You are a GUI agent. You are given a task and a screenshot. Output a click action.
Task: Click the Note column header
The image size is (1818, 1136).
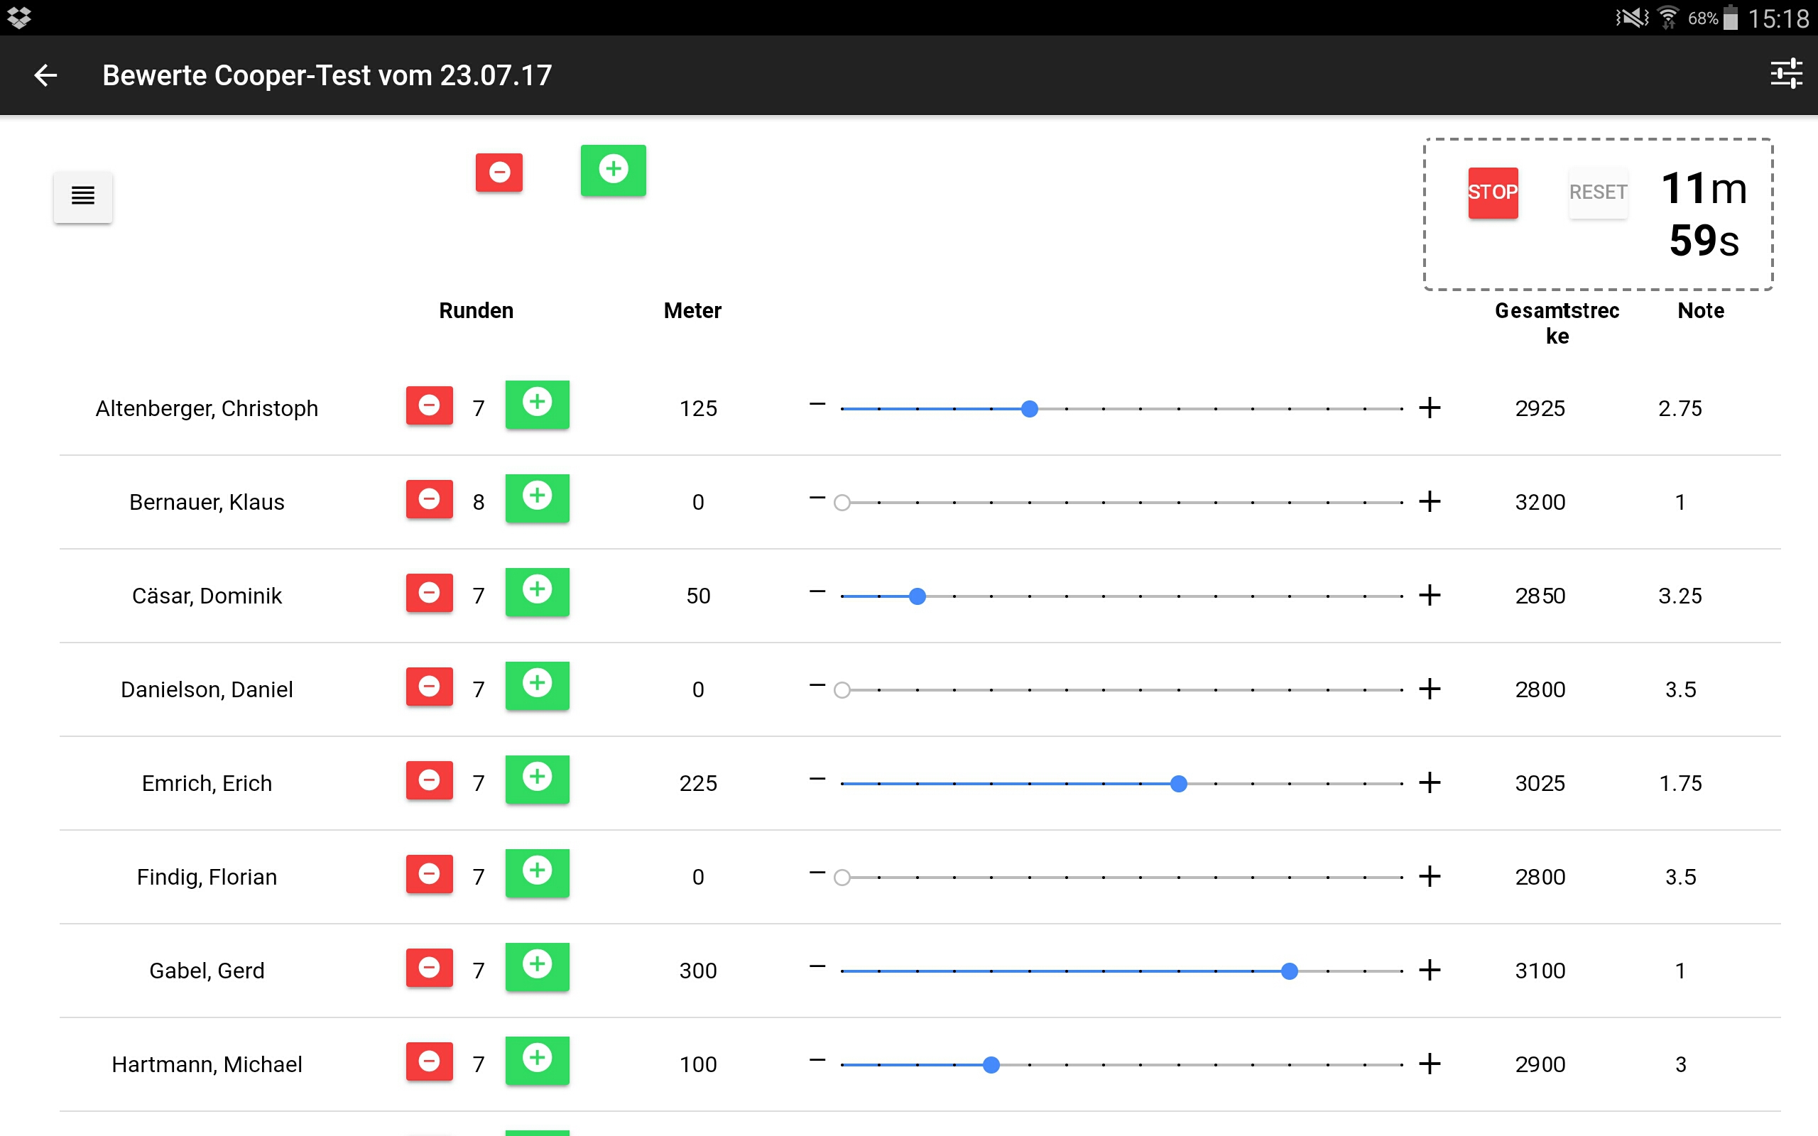pyautogui.click(x=1701, y=311)
